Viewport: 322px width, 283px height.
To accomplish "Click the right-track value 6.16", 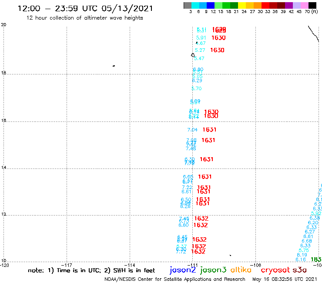I will pos(301,260).
